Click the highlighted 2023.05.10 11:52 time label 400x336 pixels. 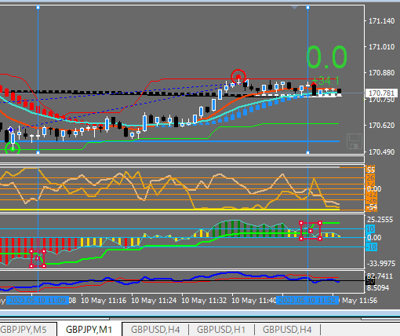(307, 300)
